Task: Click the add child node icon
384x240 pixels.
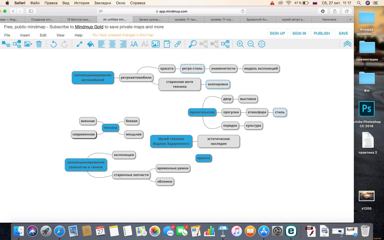Action: point(6,44)
